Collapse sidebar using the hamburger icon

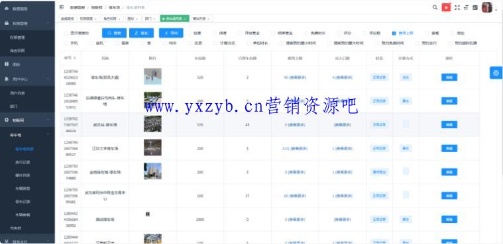point(62,7)
